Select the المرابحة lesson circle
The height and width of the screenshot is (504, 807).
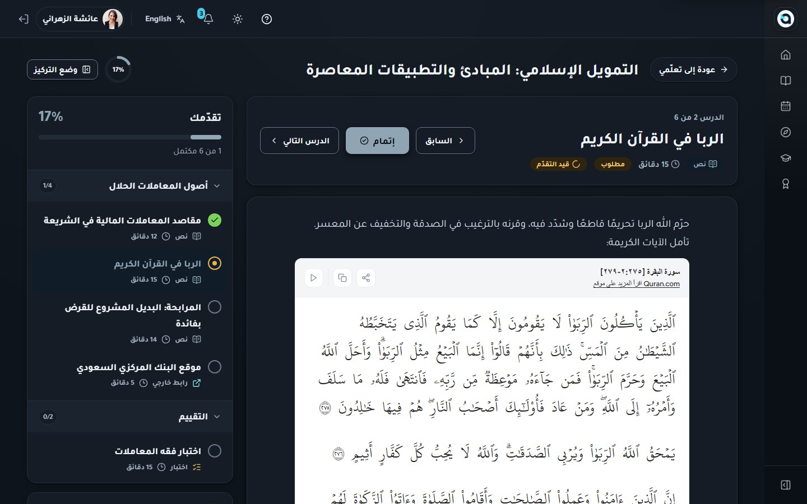[x=215, y=307]
